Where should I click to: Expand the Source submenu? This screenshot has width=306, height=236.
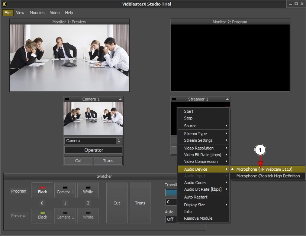203,126
